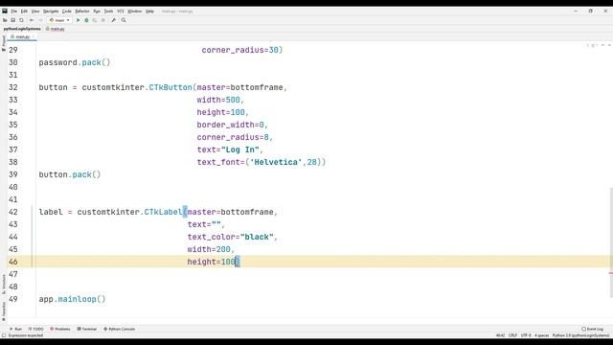Click line number 49 in the gutter

(x=13, y=299)
